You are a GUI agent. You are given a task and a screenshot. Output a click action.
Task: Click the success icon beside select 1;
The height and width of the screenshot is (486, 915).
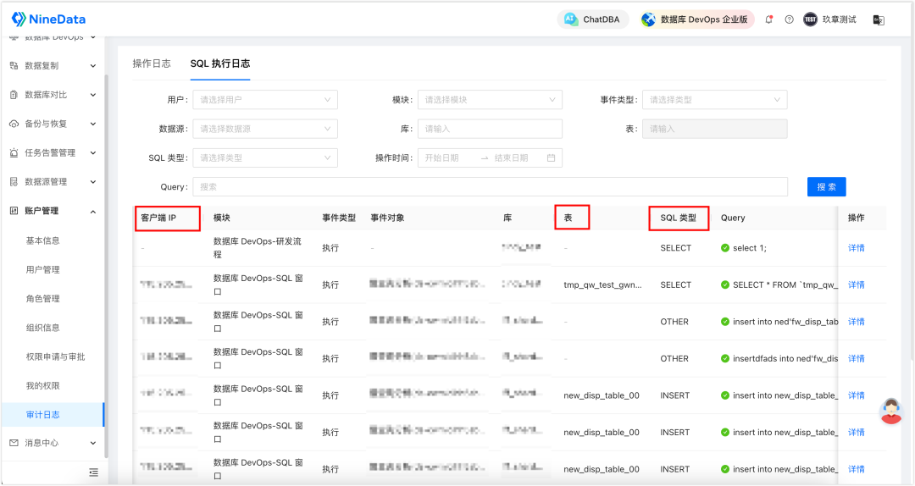click(724, 248)
